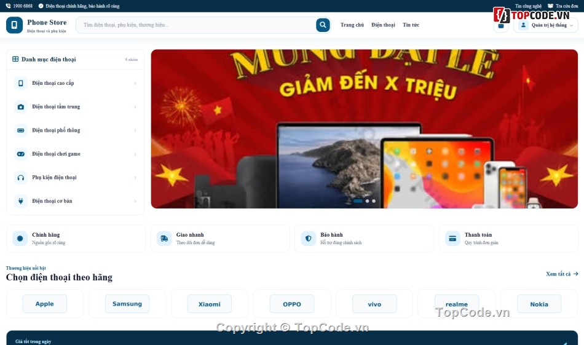Click the Giá tốt trong ngày text
The height and width of the screenshot is (345, 584).
click(x=33, y=341)
